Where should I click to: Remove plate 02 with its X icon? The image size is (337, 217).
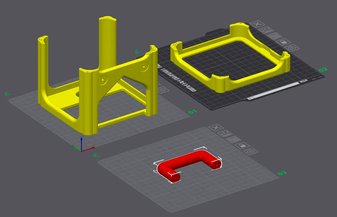(x=257, y=24)
